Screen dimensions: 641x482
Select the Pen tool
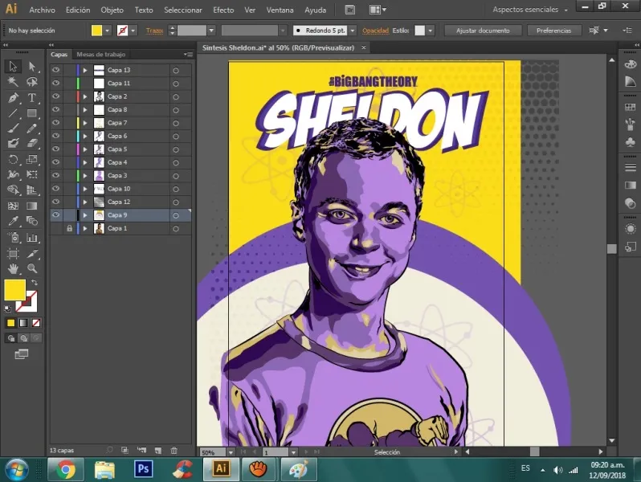tap(13, 97)
